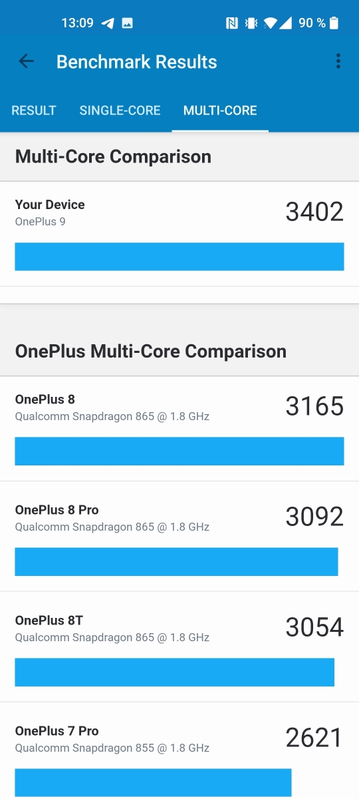Tap the NFC status icon

pos(231,23)
